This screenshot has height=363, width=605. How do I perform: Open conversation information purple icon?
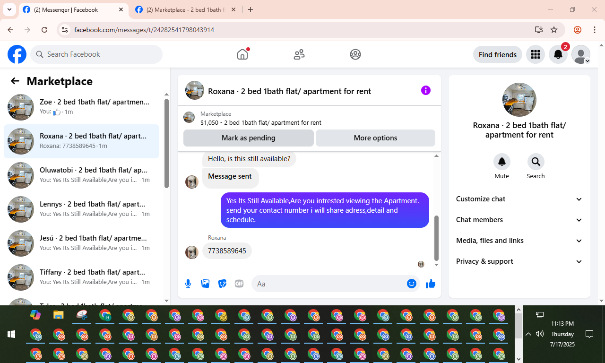[426, 90]
